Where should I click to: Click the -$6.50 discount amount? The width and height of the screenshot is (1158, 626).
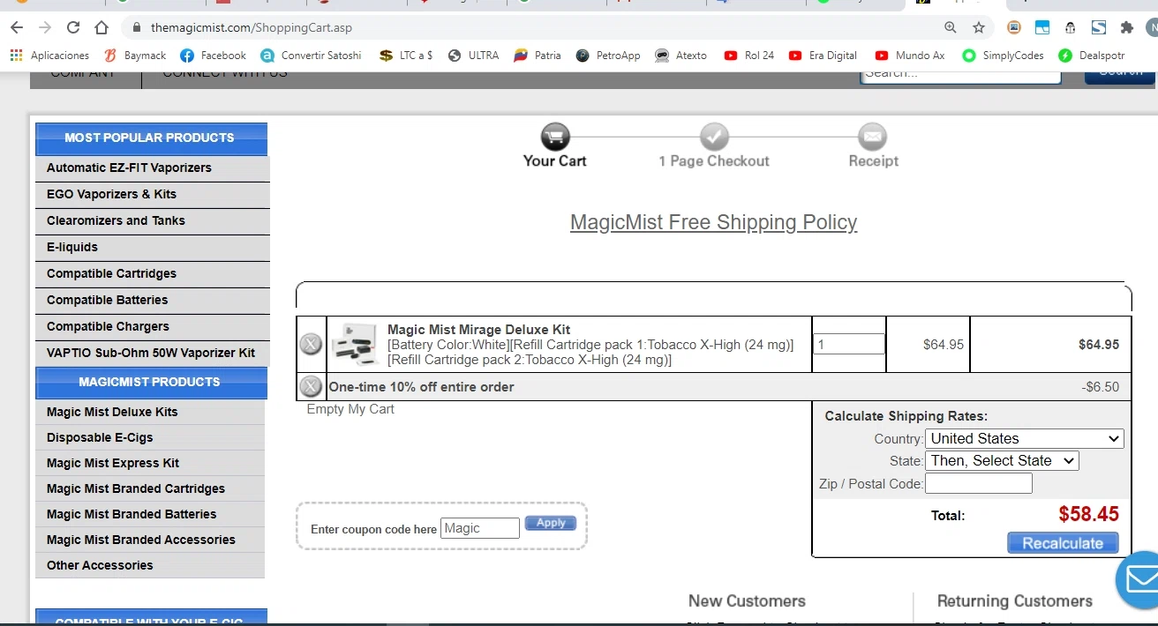(1100, 387)
